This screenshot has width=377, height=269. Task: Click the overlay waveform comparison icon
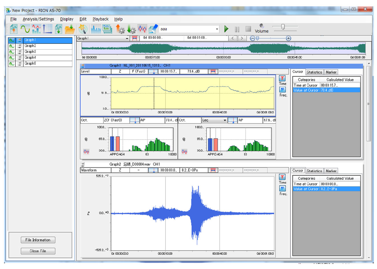click(x=142, y=28)
